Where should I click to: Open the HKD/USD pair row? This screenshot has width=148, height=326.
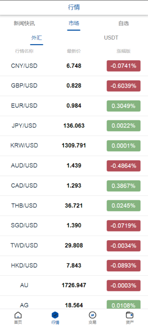point(74,266)
